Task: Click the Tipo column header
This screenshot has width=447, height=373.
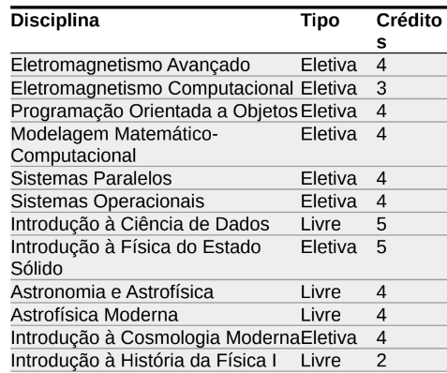Action: tap(320, 21)
